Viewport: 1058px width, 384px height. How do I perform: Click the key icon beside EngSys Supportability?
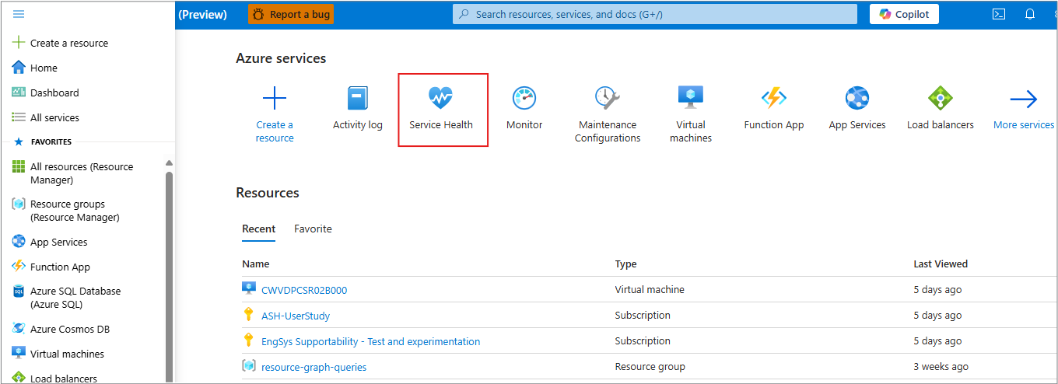(x=249, y=340)
